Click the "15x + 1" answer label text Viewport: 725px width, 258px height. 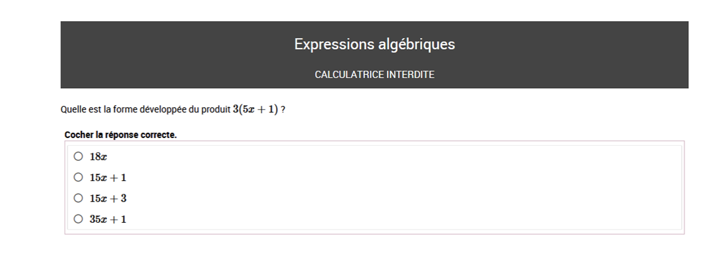pyautogui.click(x=108, y=178)
